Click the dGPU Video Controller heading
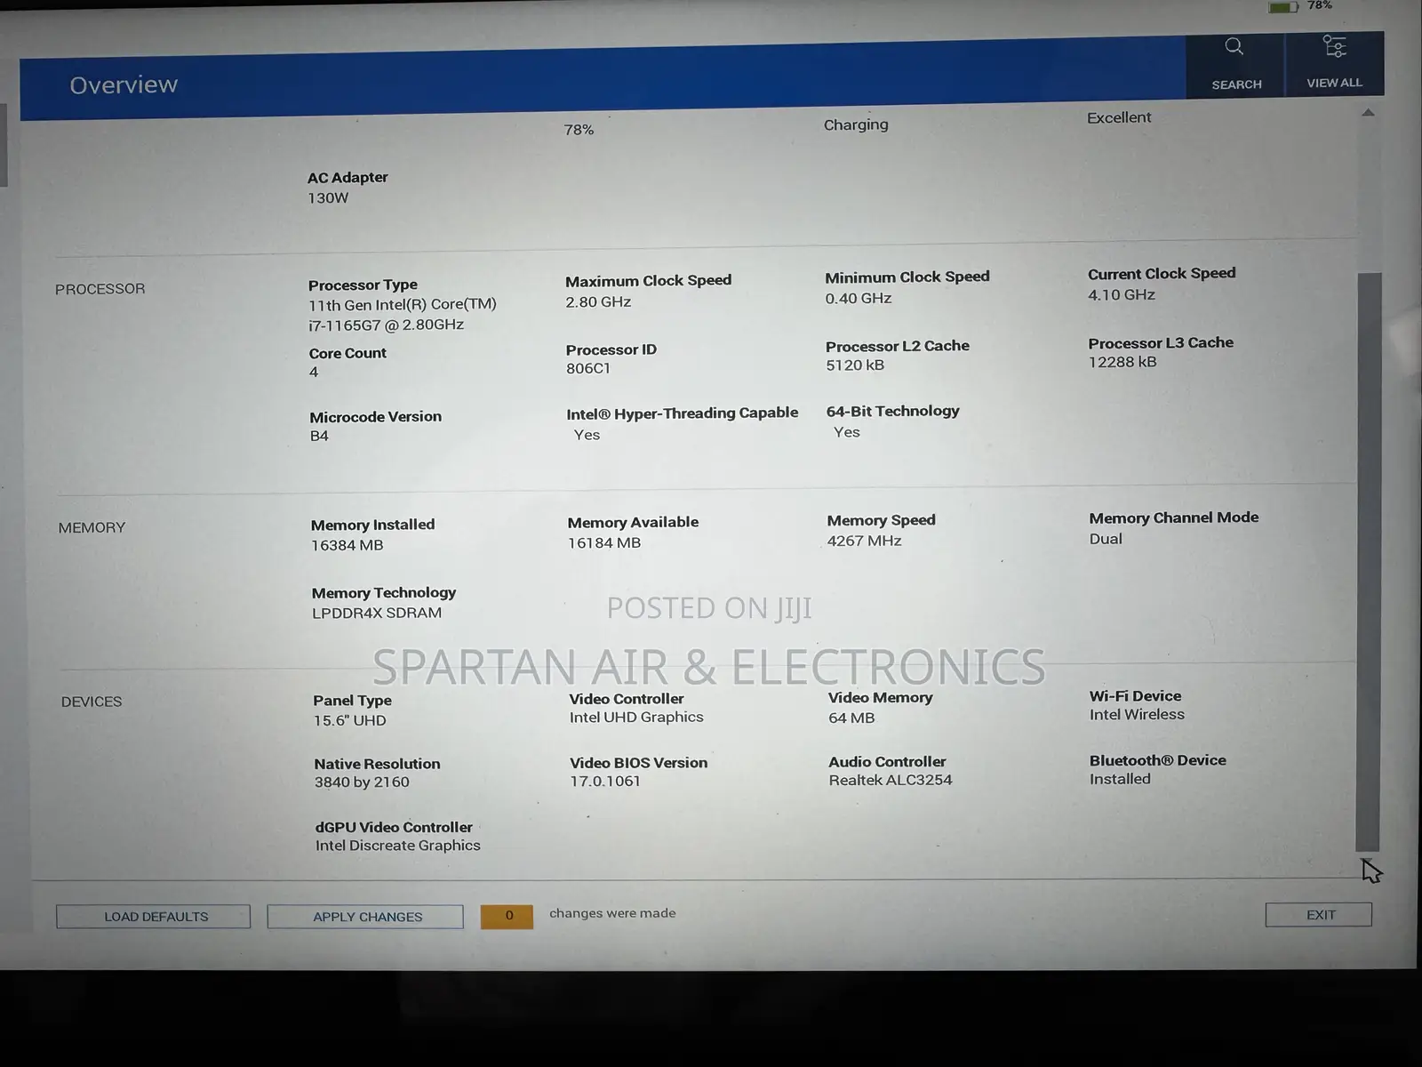1422x1067 pixels. coord(393,828)
